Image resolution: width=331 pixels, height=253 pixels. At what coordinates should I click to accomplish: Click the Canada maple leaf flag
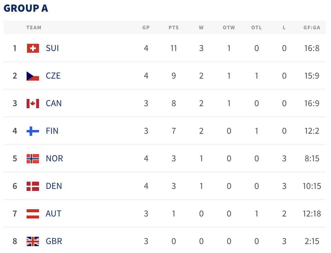coord(33,103)
